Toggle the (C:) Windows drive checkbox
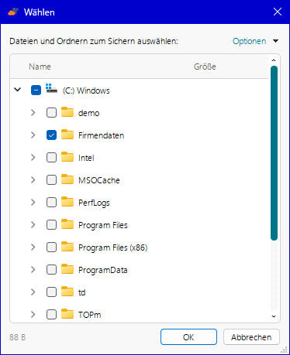Viewport: 290px width, 355px height. 36,90
